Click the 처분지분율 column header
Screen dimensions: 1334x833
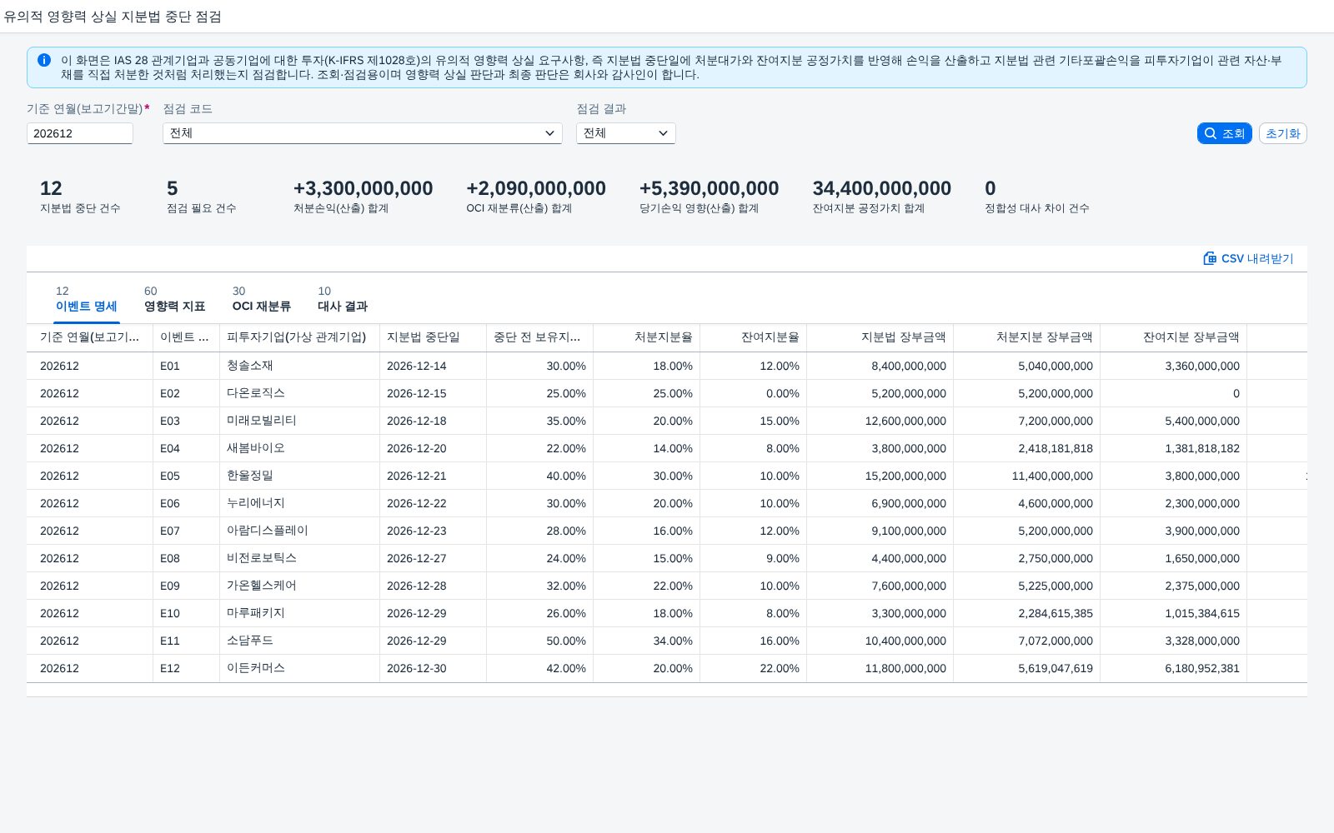[x=646, y=337]
